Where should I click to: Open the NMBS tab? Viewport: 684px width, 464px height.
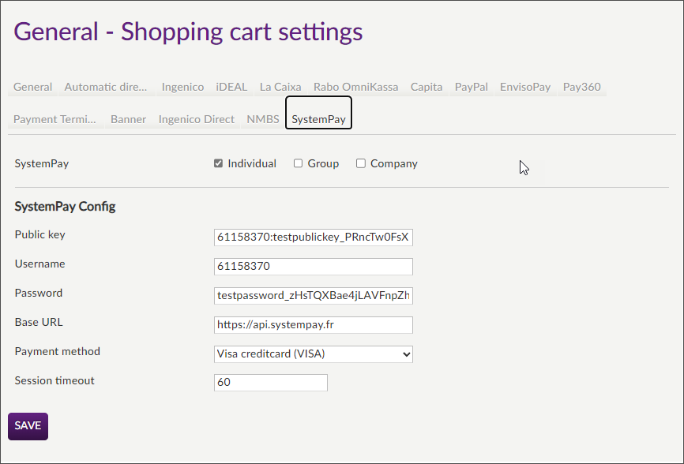(263, 119)
